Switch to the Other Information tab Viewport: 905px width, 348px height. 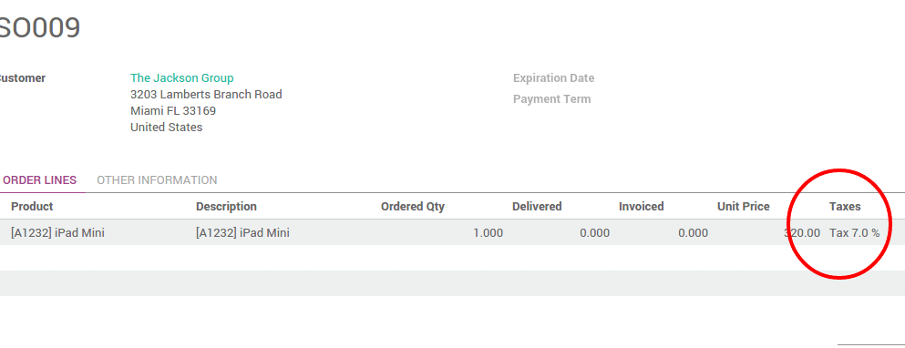tap(157, 180)
